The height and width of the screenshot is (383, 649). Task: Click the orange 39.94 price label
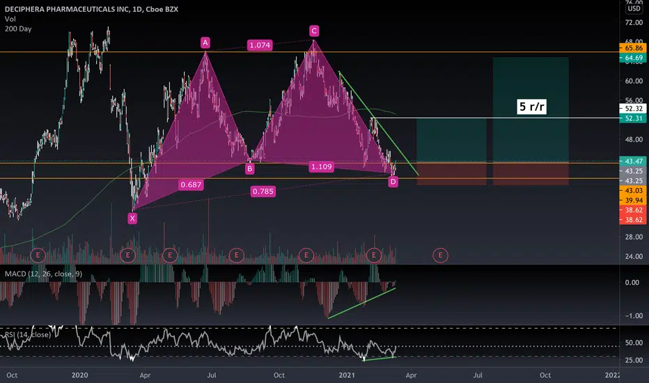click(633, 201)
